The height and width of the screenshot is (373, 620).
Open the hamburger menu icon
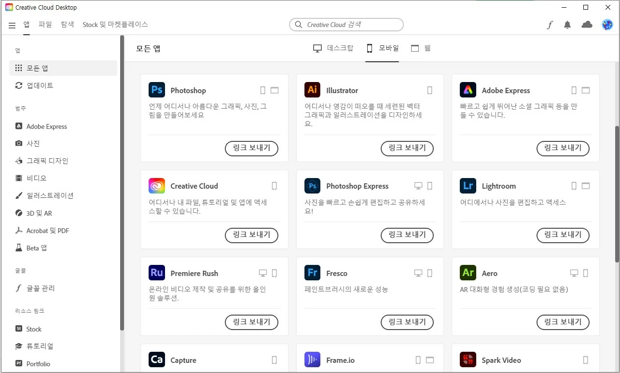coord(12,25)
